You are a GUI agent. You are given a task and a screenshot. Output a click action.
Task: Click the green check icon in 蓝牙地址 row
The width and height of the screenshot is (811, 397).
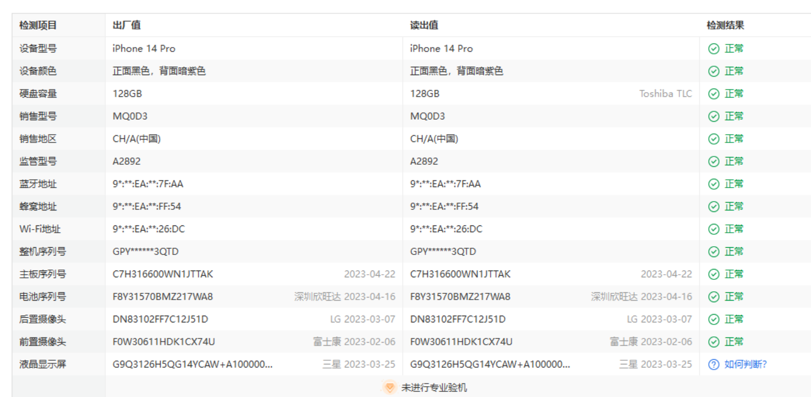714,184
